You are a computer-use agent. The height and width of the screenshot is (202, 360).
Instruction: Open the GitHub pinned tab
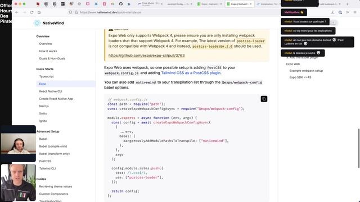(x=121, y=4)
